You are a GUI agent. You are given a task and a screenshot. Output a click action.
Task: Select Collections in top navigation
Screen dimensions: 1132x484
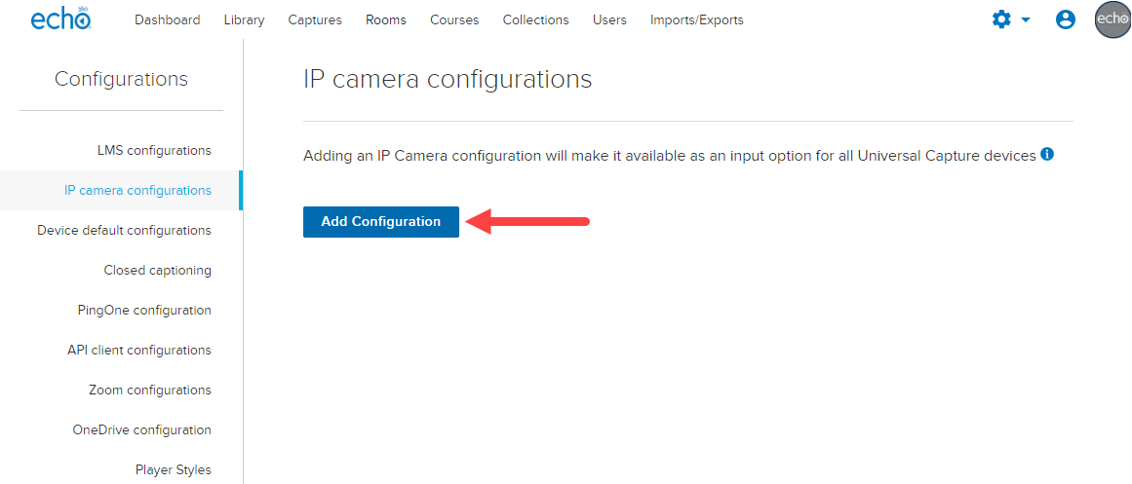click(x=535, y=19)
